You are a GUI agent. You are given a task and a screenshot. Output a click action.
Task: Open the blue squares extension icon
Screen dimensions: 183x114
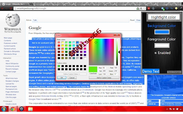[x=172, y=8]
